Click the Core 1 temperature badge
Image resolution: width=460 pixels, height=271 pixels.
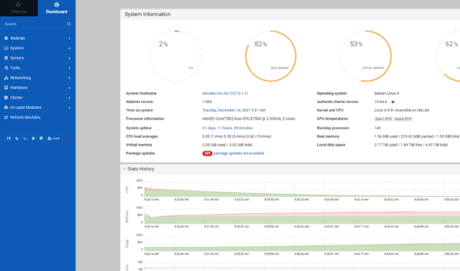(x=383, y=119)
